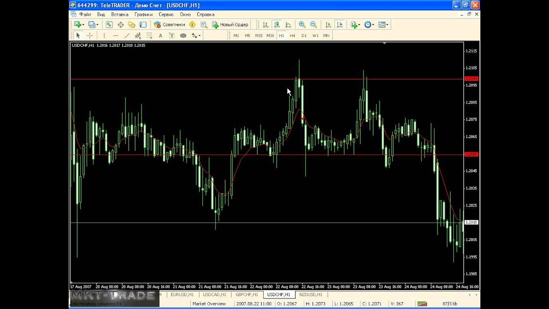Switch timeframe to M30
The width and height of the screenshot is (549, 309).
[x=270, y=36]
